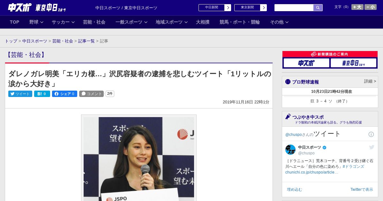Screen dimensions: 383x201
Task: Click the Tokyo Chunichi Sports header logo
Action: click(x=50, y=8)
